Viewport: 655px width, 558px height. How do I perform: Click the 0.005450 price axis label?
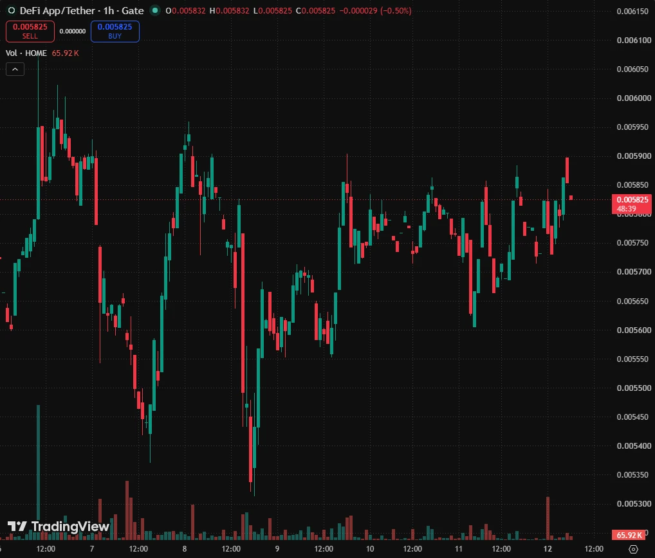[632, 417]
